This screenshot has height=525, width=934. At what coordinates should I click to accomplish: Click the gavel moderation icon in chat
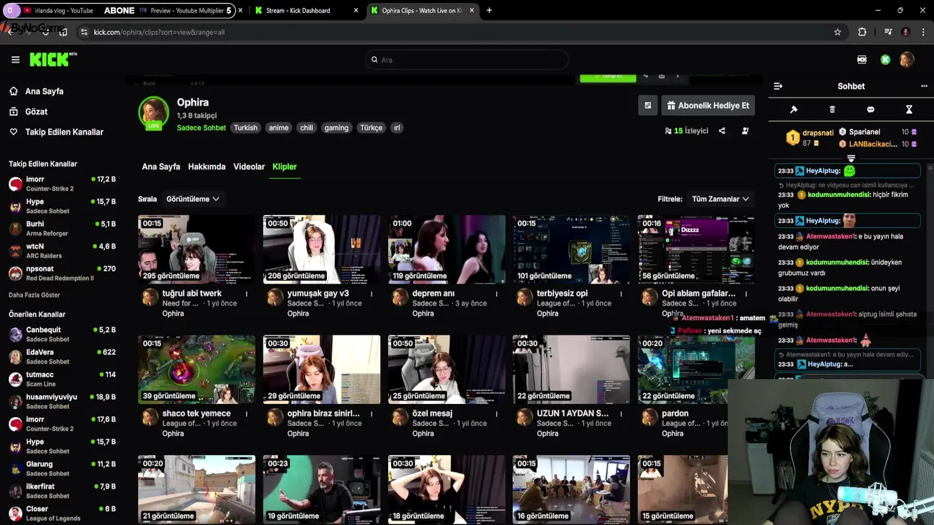click(794, 109)
